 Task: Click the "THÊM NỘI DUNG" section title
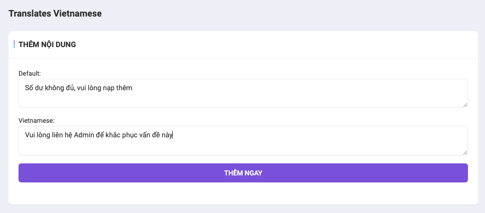[47, 45]
